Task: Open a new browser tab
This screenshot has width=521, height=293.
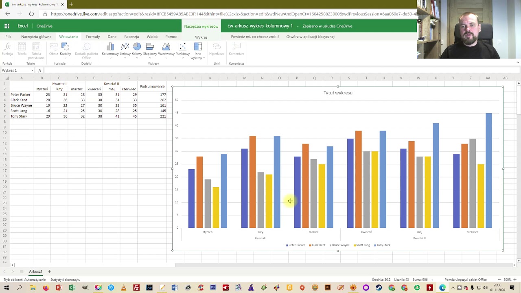Action: (x=71, y=4)
